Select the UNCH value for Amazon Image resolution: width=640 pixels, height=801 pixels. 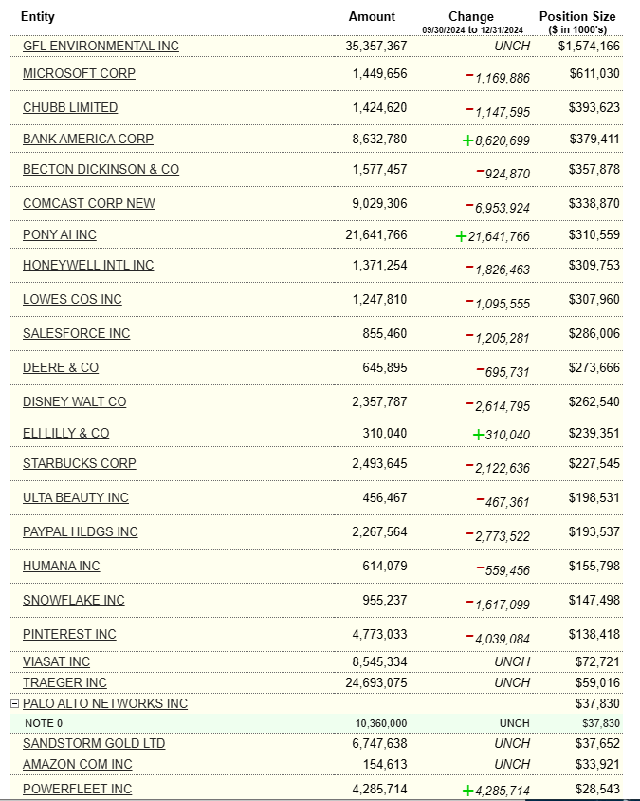[512, 765]
